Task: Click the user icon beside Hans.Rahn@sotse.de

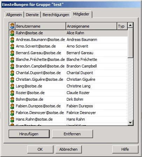Action: (x=12, y=120)
